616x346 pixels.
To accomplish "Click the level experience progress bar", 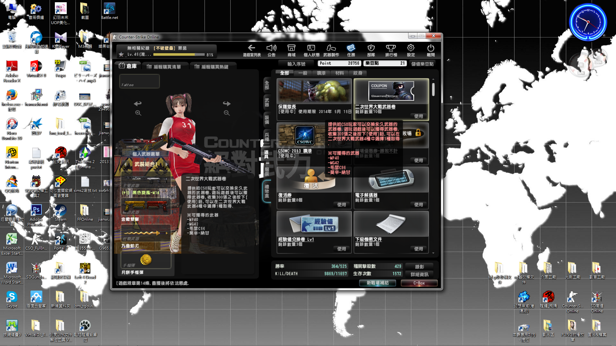I will 179,54.
